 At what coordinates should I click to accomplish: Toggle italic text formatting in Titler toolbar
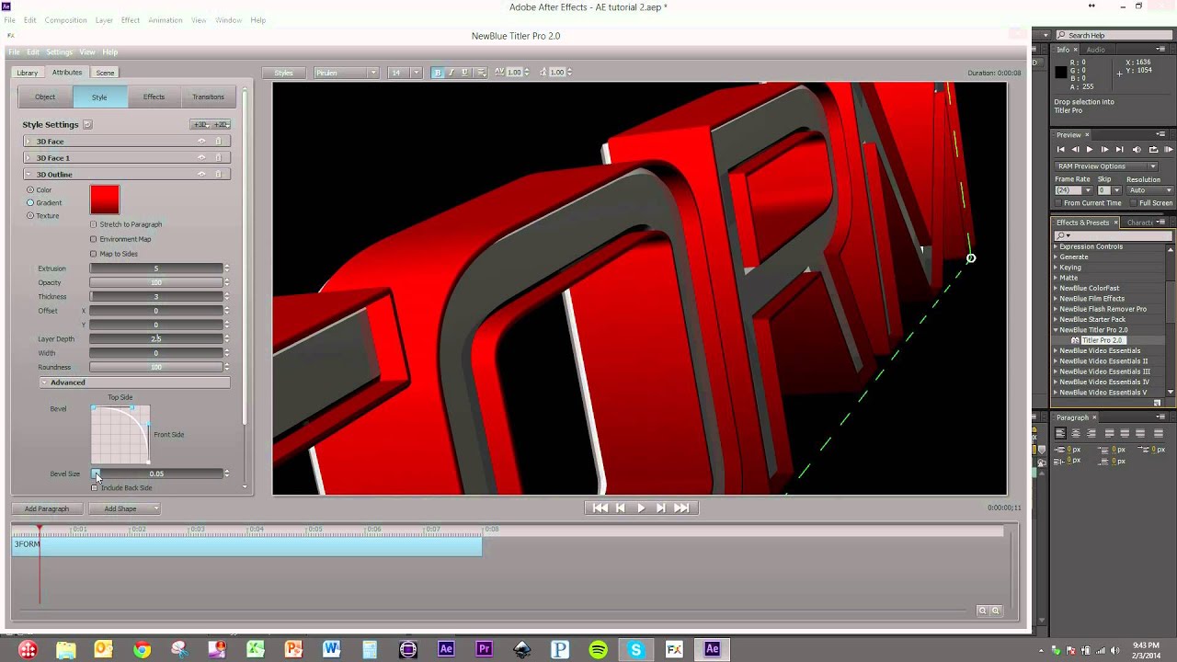click(451, 73)
